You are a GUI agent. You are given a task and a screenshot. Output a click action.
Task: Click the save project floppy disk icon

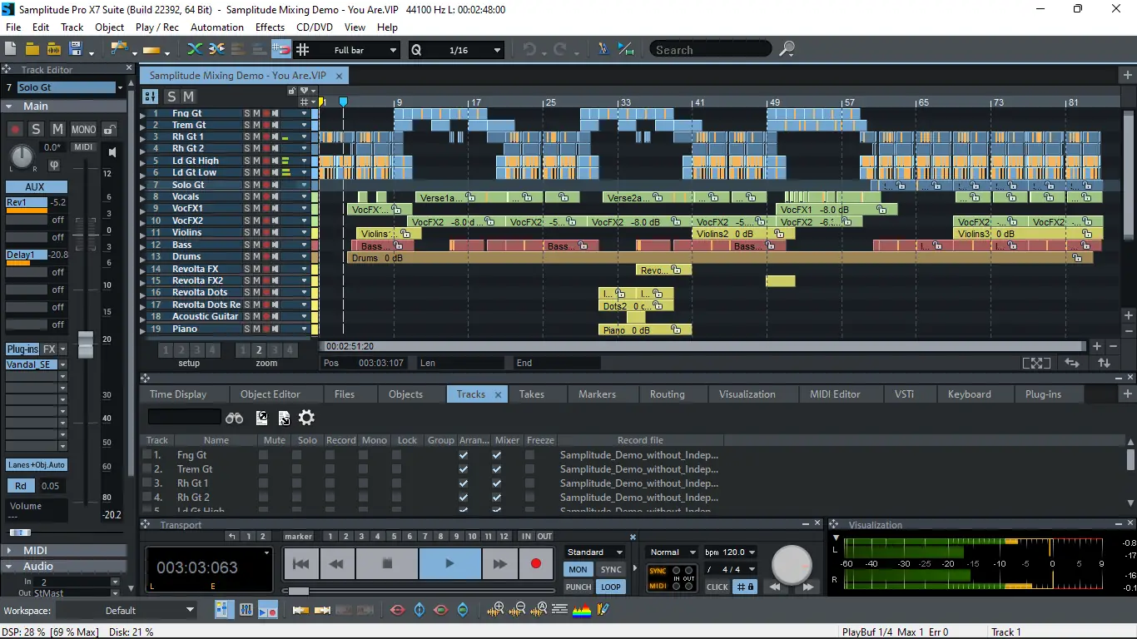pyautogui.click(x=76, y=50)
